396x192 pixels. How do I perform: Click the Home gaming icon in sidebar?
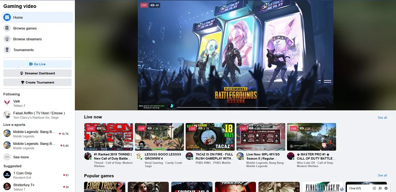[x=7, y=17]
